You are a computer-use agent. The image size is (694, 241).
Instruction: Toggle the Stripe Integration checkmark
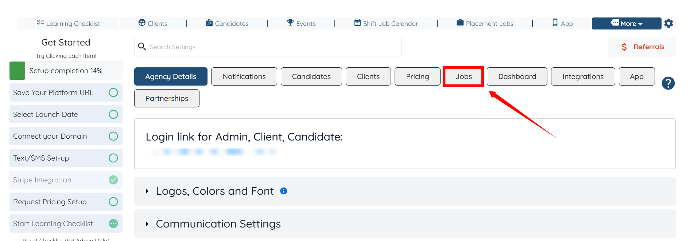(x=113, y=180)
